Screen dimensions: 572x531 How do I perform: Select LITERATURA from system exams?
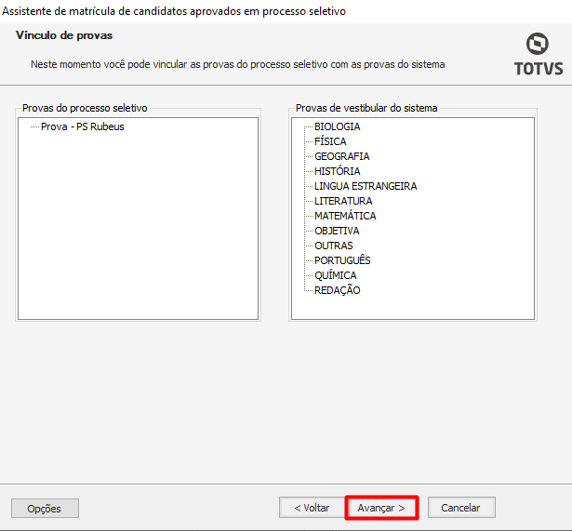point(343,201)
